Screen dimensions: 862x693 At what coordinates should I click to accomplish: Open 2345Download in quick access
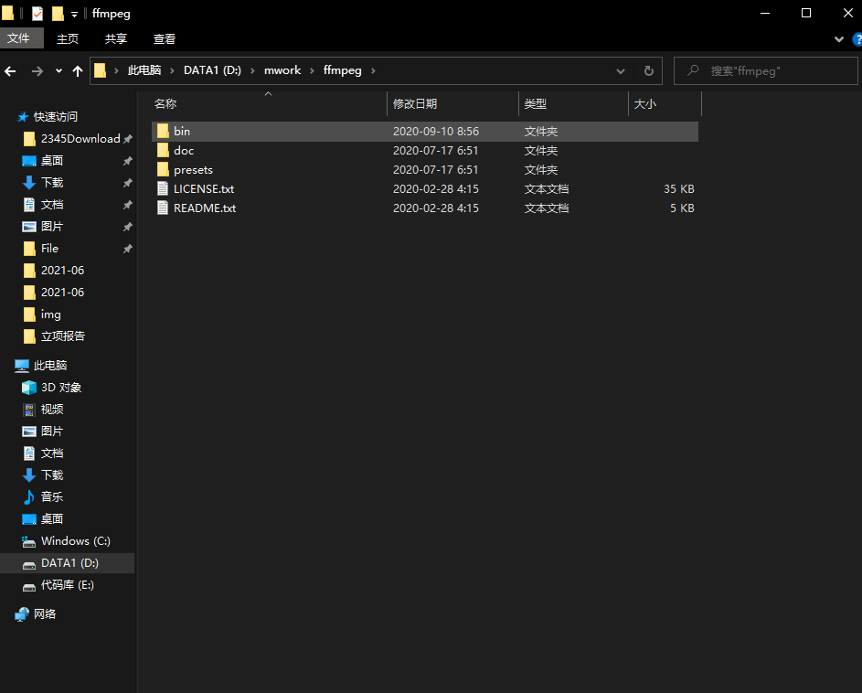[x=80, y=139]
